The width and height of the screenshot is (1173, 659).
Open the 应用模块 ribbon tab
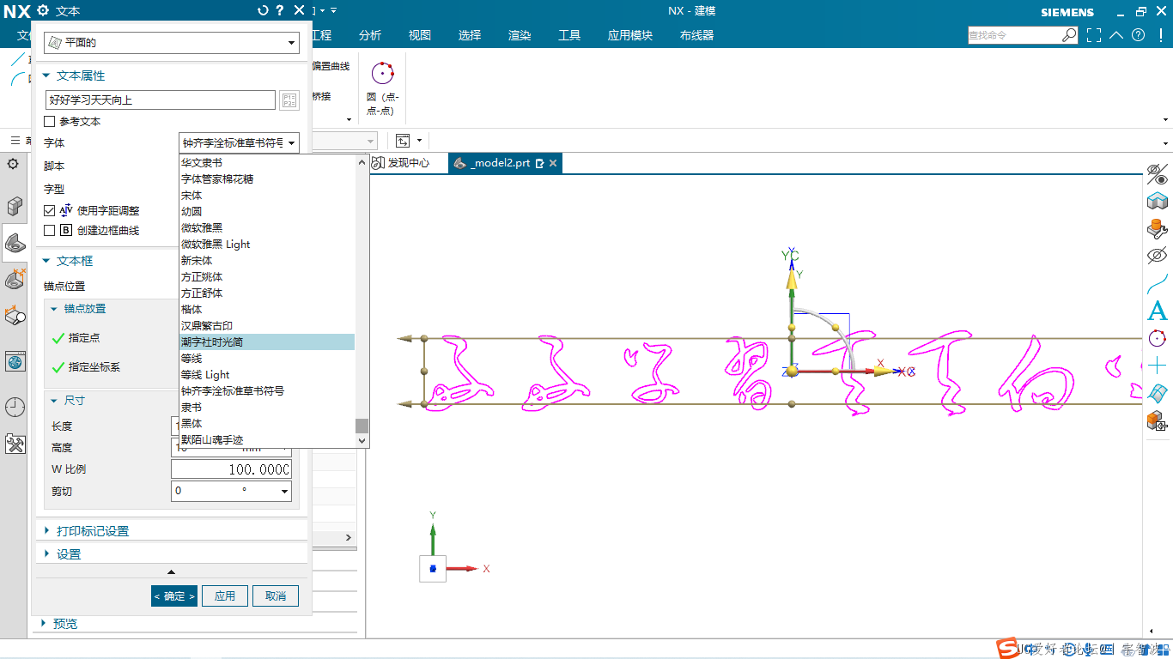tap(630, 35)
